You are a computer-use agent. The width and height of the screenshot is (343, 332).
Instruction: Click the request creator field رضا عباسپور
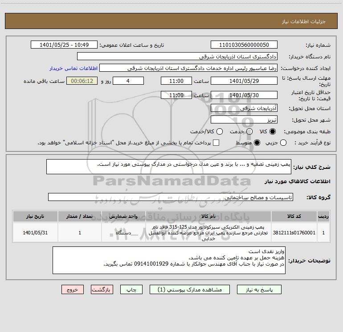click(x=188, y=68)
